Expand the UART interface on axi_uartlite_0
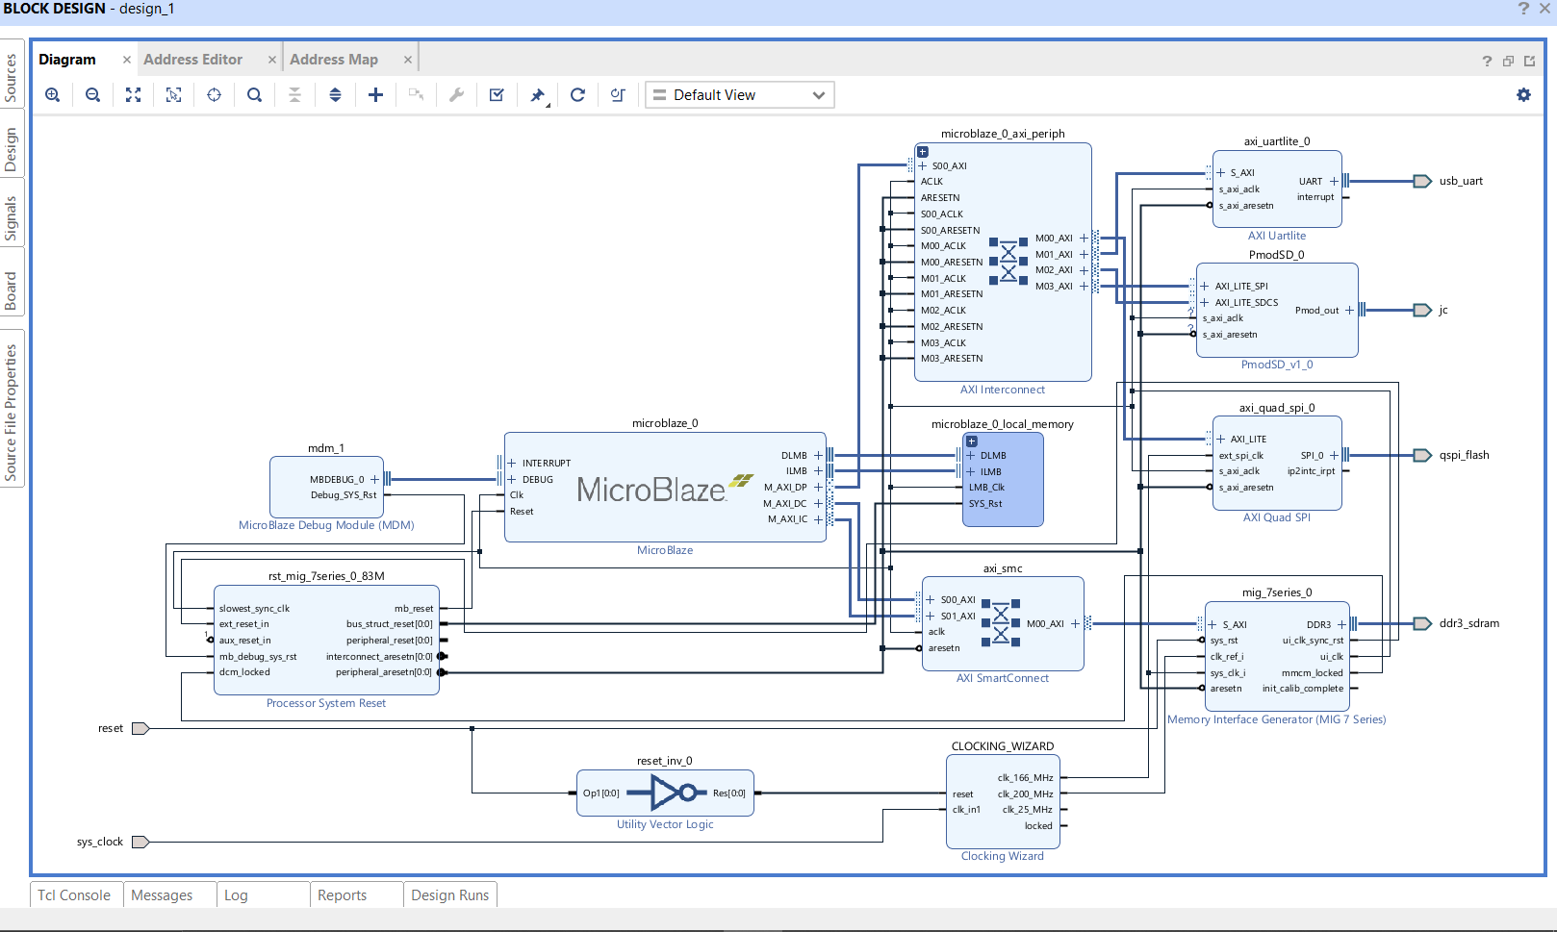1557x932 pixels. point(1334,182)
